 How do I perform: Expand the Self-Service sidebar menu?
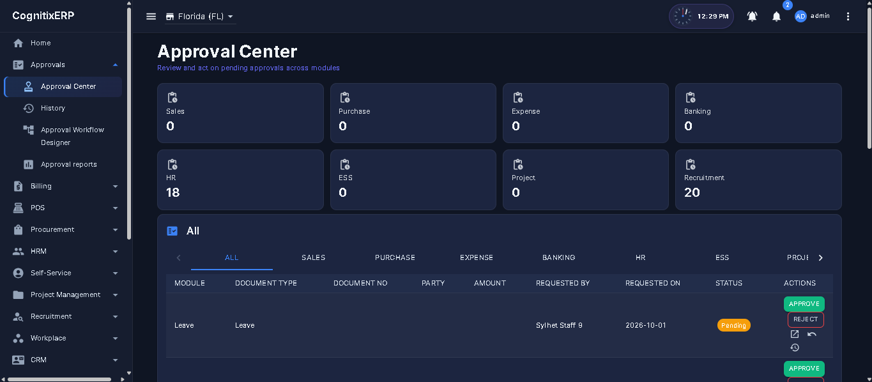(x=115, y=273)
